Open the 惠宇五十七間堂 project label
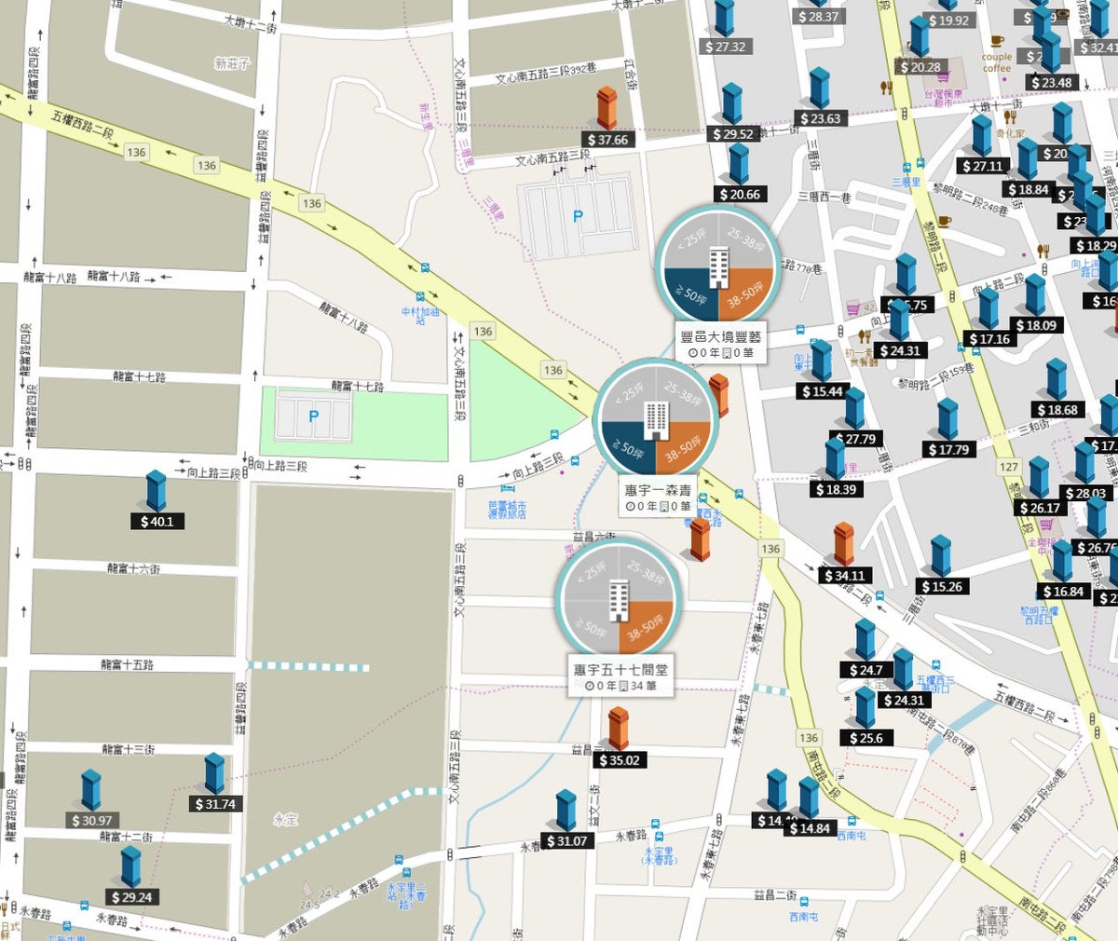Screen dimensions: 1118x941 click(x=620, y=677)
